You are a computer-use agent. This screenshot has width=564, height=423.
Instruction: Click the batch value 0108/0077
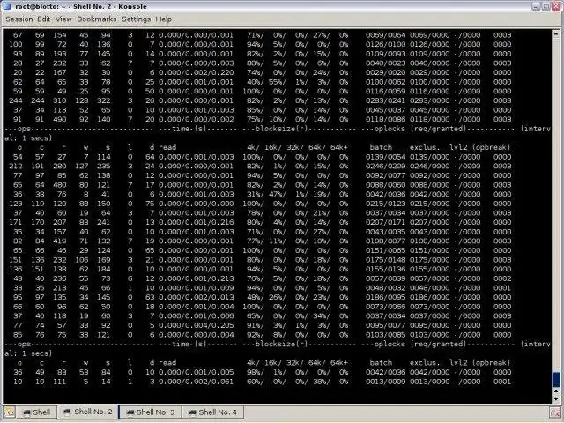tap(385, 241)
